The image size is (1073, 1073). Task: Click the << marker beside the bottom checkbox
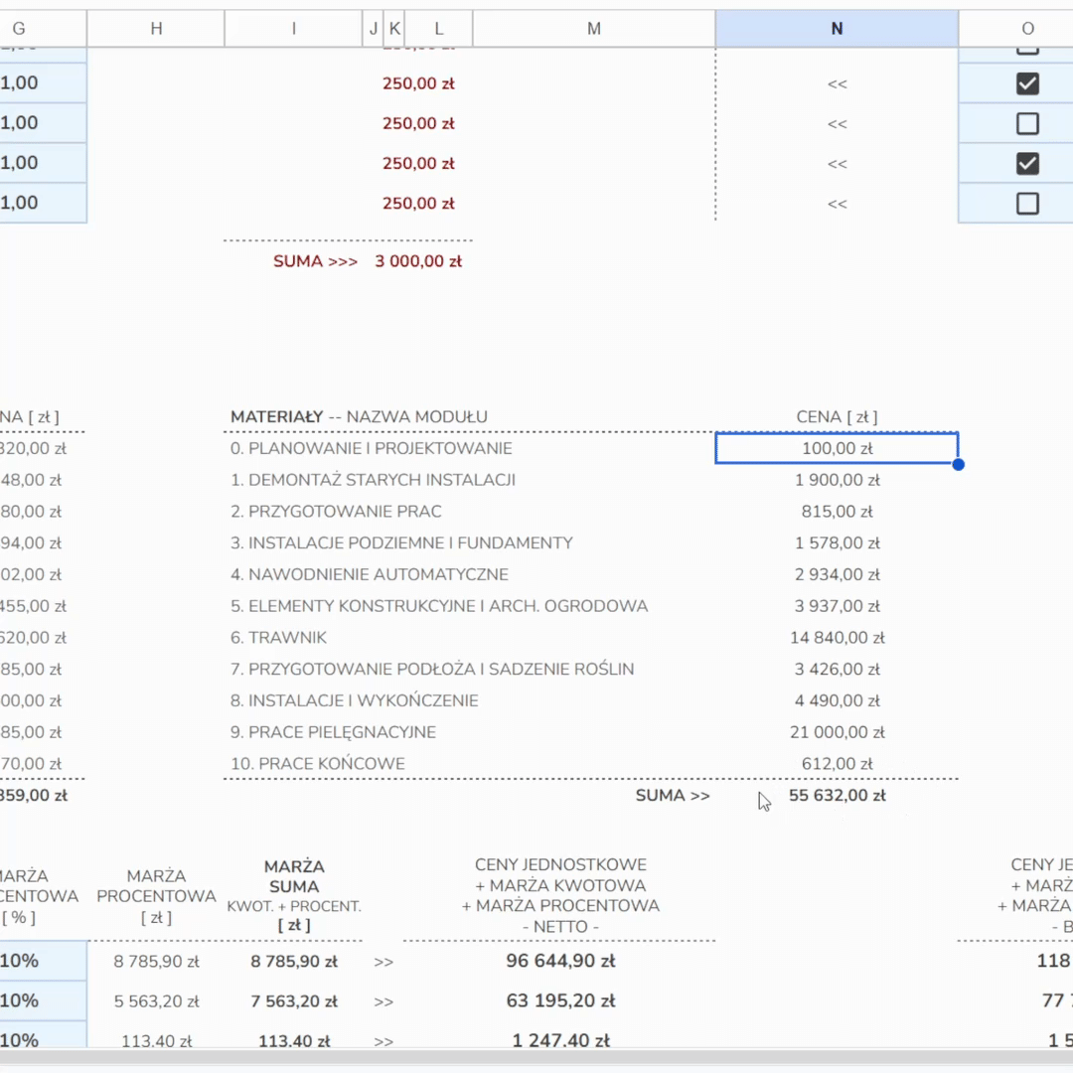[x=837, y=204]
